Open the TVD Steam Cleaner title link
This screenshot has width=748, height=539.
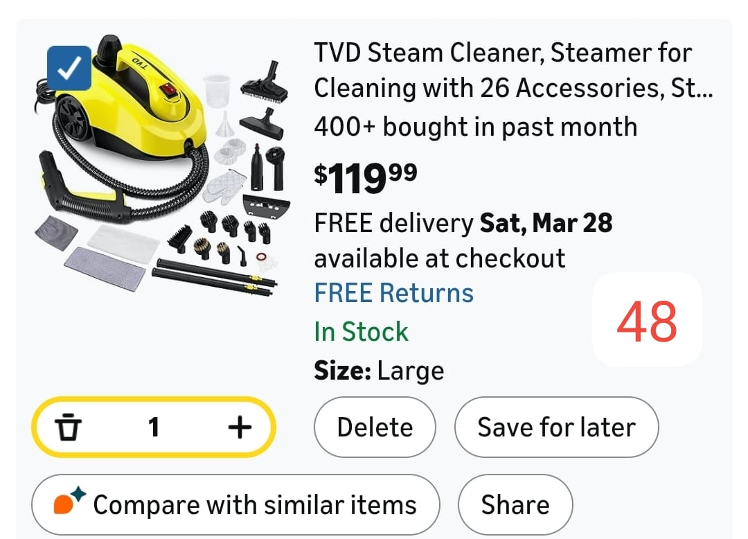click(514, 71)
